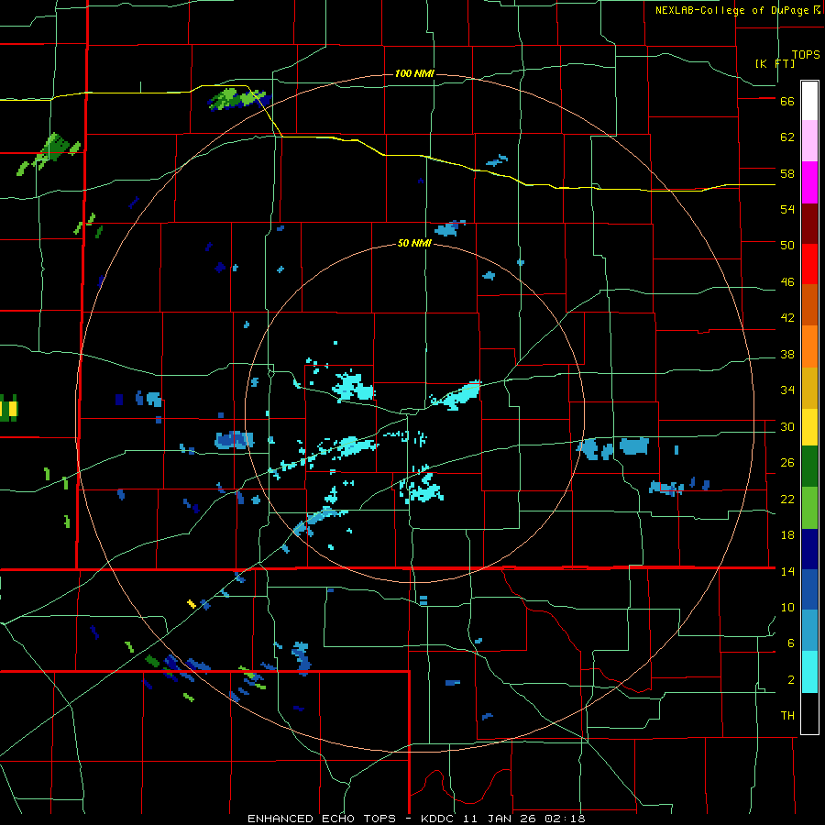The width and height of the screenshot is (825, 825).
Task: Click the '100 NMI' range ring label
Action: pos(414,73)
